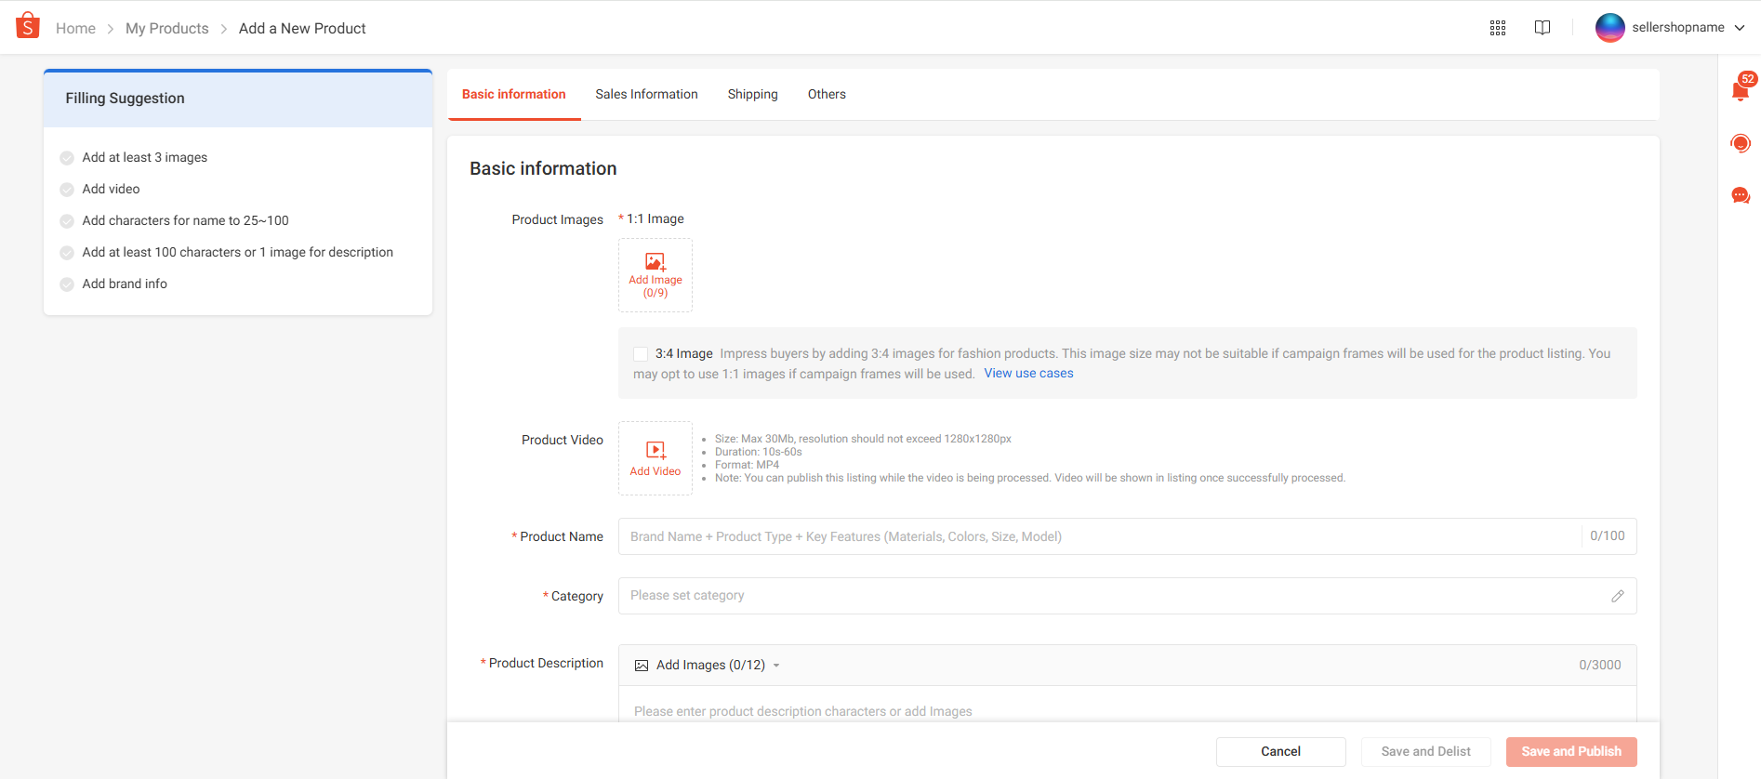Open the Please set category selector
Screen dimensions: 1761x779
pyautogui.click(x=1127, y=596)
